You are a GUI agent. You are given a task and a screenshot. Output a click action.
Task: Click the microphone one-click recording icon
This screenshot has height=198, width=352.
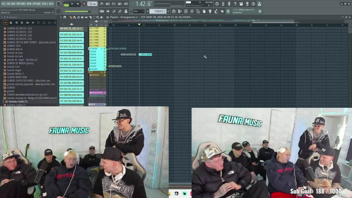point(229,4)
